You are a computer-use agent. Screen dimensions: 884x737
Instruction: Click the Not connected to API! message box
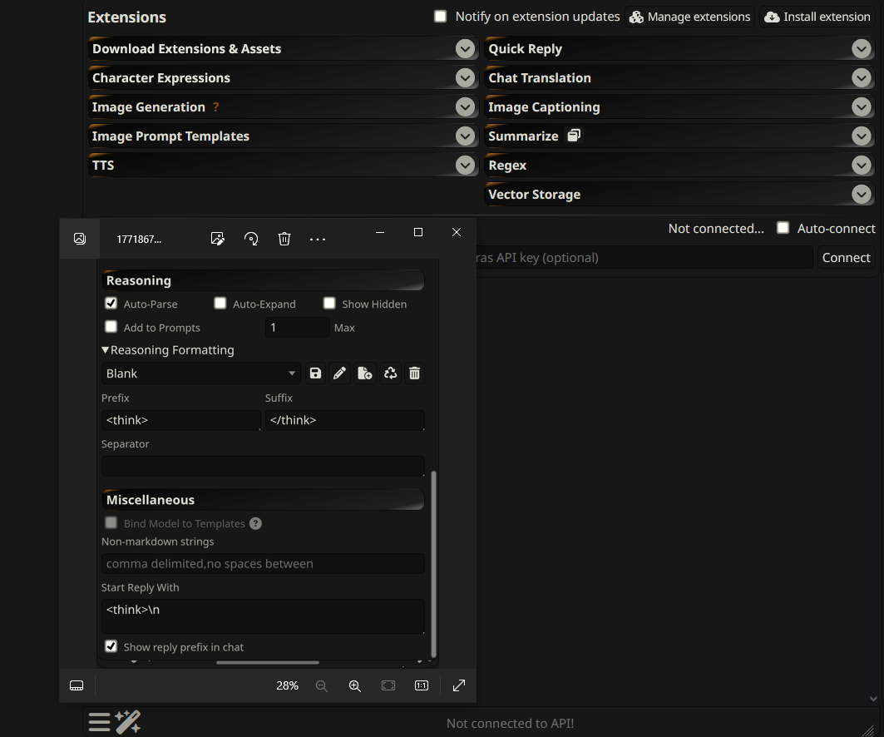510,723
